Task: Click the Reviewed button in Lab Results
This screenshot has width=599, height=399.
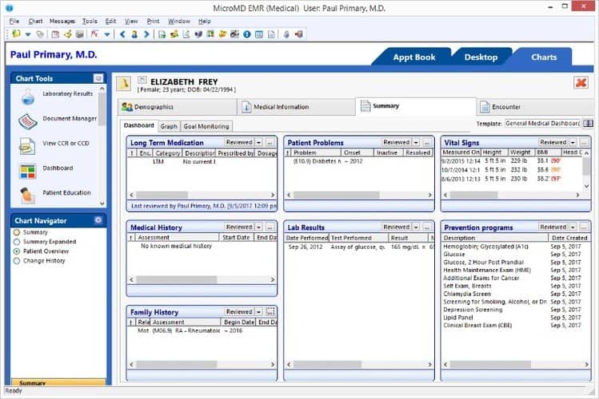Action: 397,227
